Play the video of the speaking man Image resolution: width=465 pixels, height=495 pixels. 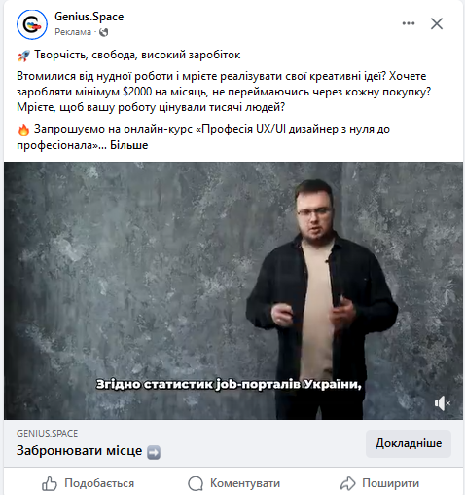click(x=233, y=290)
